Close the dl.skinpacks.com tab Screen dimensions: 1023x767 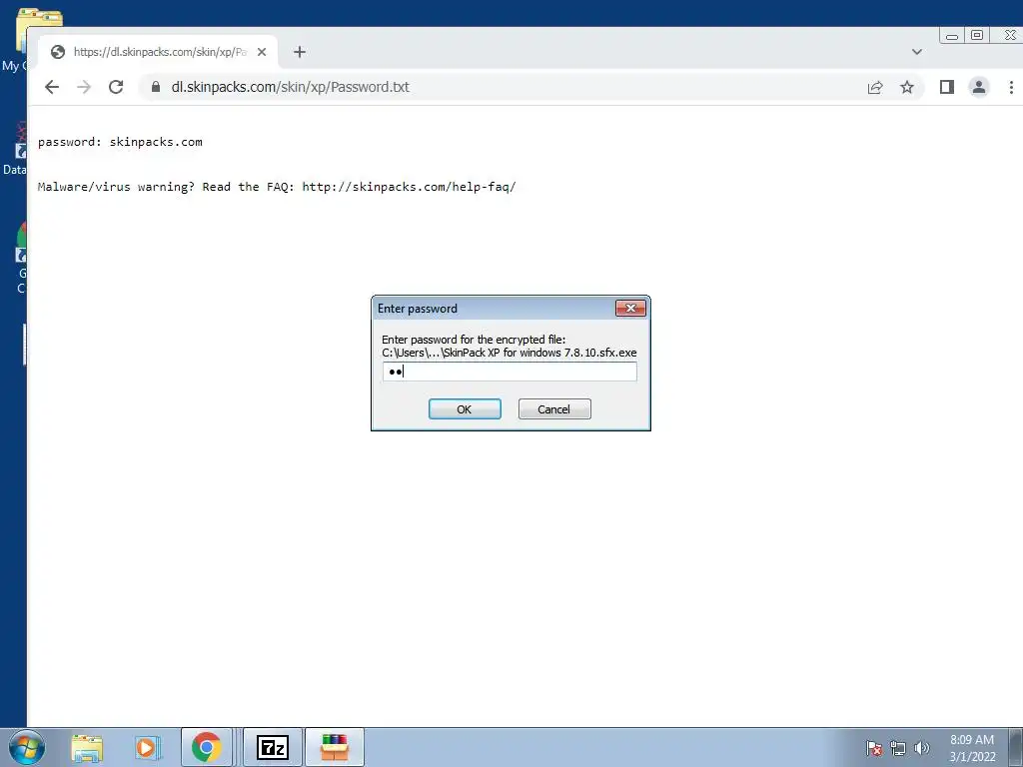[x=262, y=52]
